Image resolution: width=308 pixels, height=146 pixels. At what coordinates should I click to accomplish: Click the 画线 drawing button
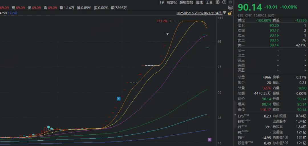(199, 2)
